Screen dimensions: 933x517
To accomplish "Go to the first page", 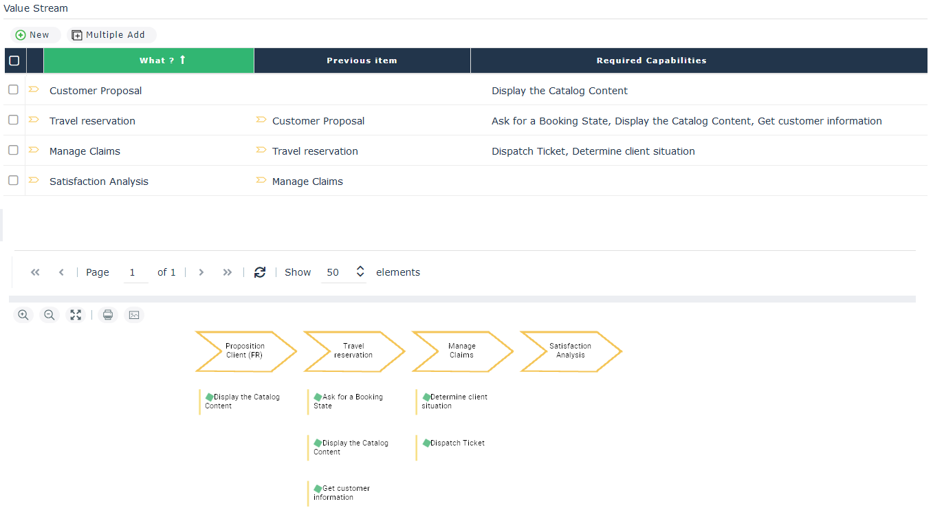I will coord(35,272).
